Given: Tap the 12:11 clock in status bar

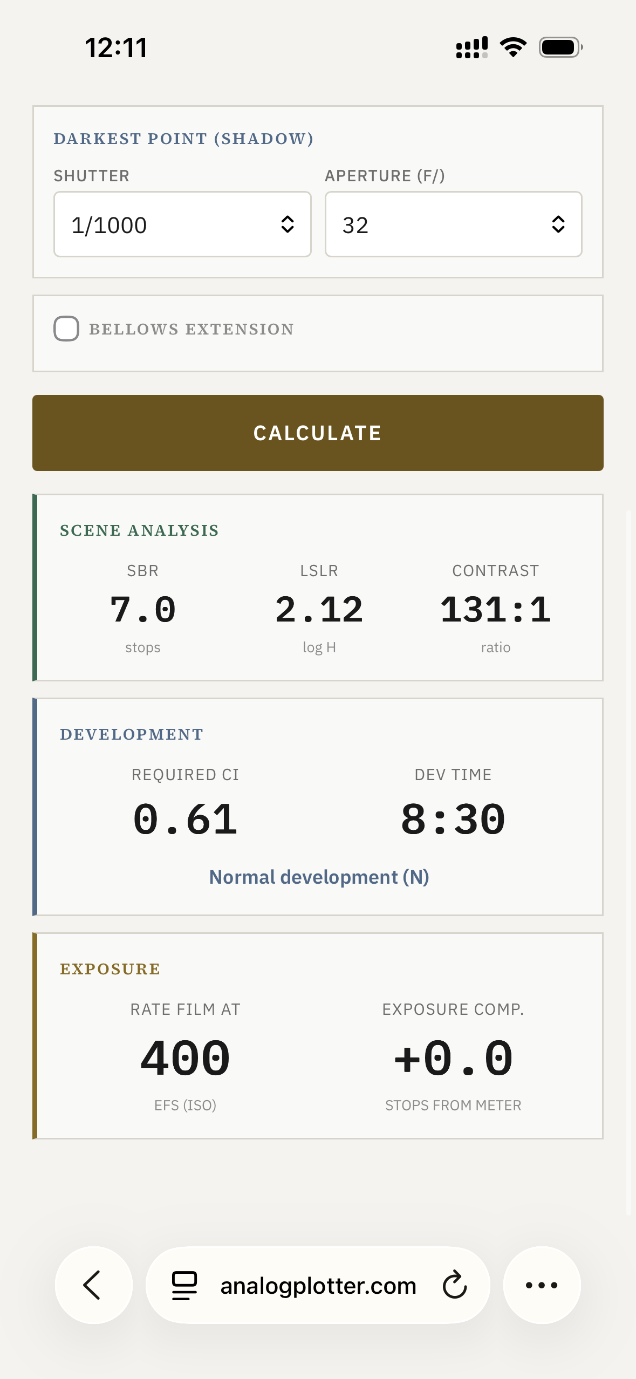Looking at the screenshot, I should click(x=116, y=47).
